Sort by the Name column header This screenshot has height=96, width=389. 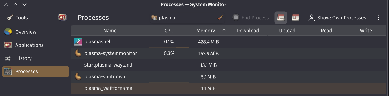click(110, 31)
